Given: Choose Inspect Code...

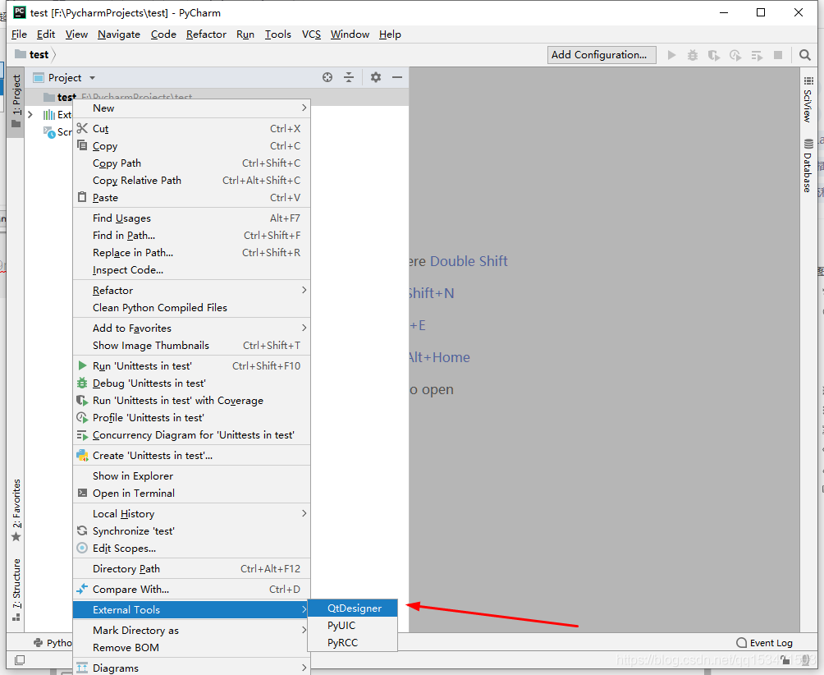Looking at the screenshot, I should [x=191, y=269].
